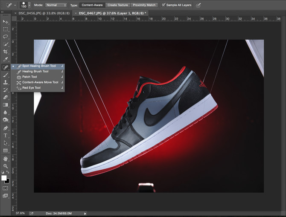286x217 pixels.
Task: Select the Brush tool
Action: click(6, 75)
